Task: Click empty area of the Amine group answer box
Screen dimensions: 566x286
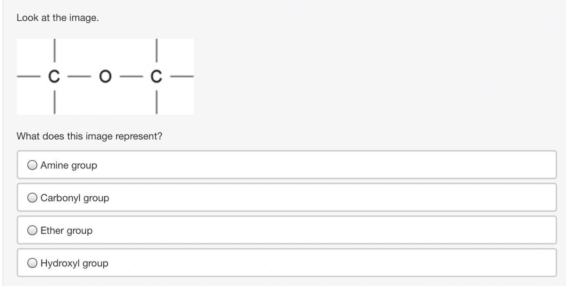Action: [325, 165]
